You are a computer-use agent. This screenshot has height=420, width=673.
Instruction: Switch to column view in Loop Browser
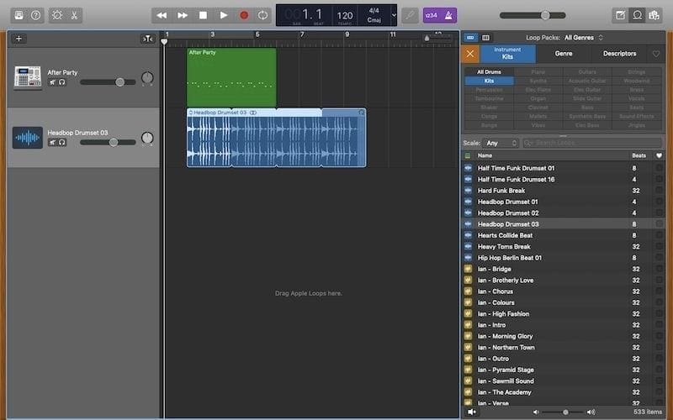pos(485,38)
